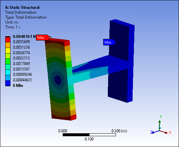Click the 0 Min legend label

(x=18, y=86)
